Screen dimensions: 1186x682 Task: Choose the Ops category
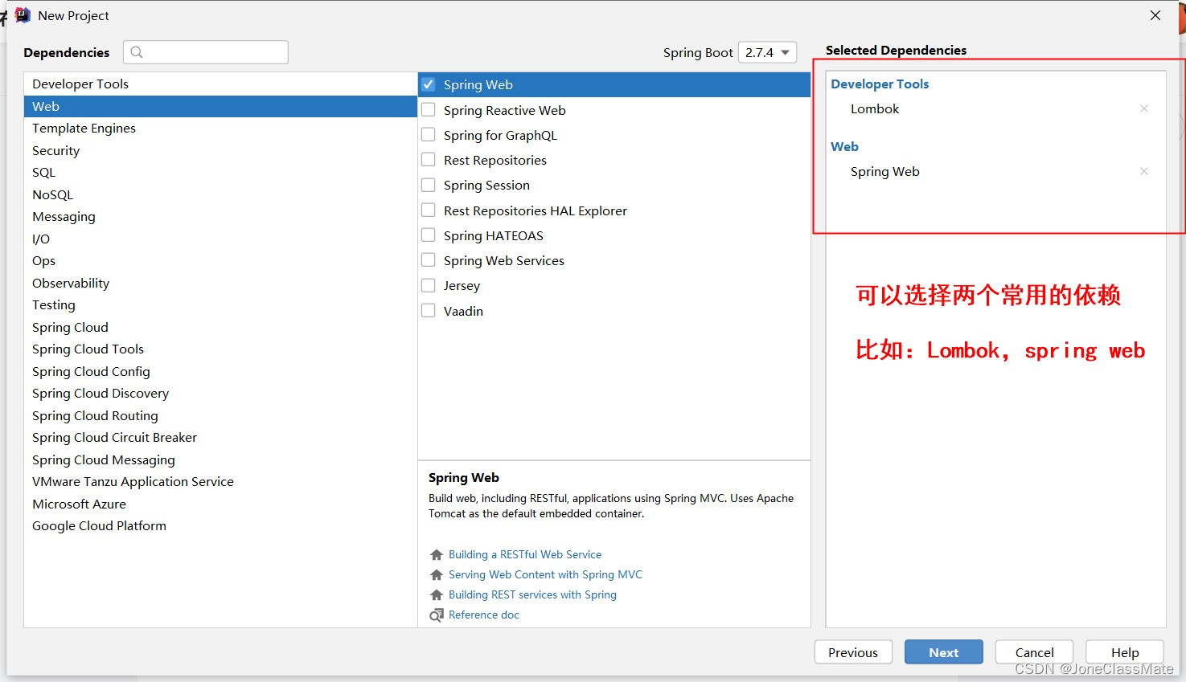pos(220,260)
